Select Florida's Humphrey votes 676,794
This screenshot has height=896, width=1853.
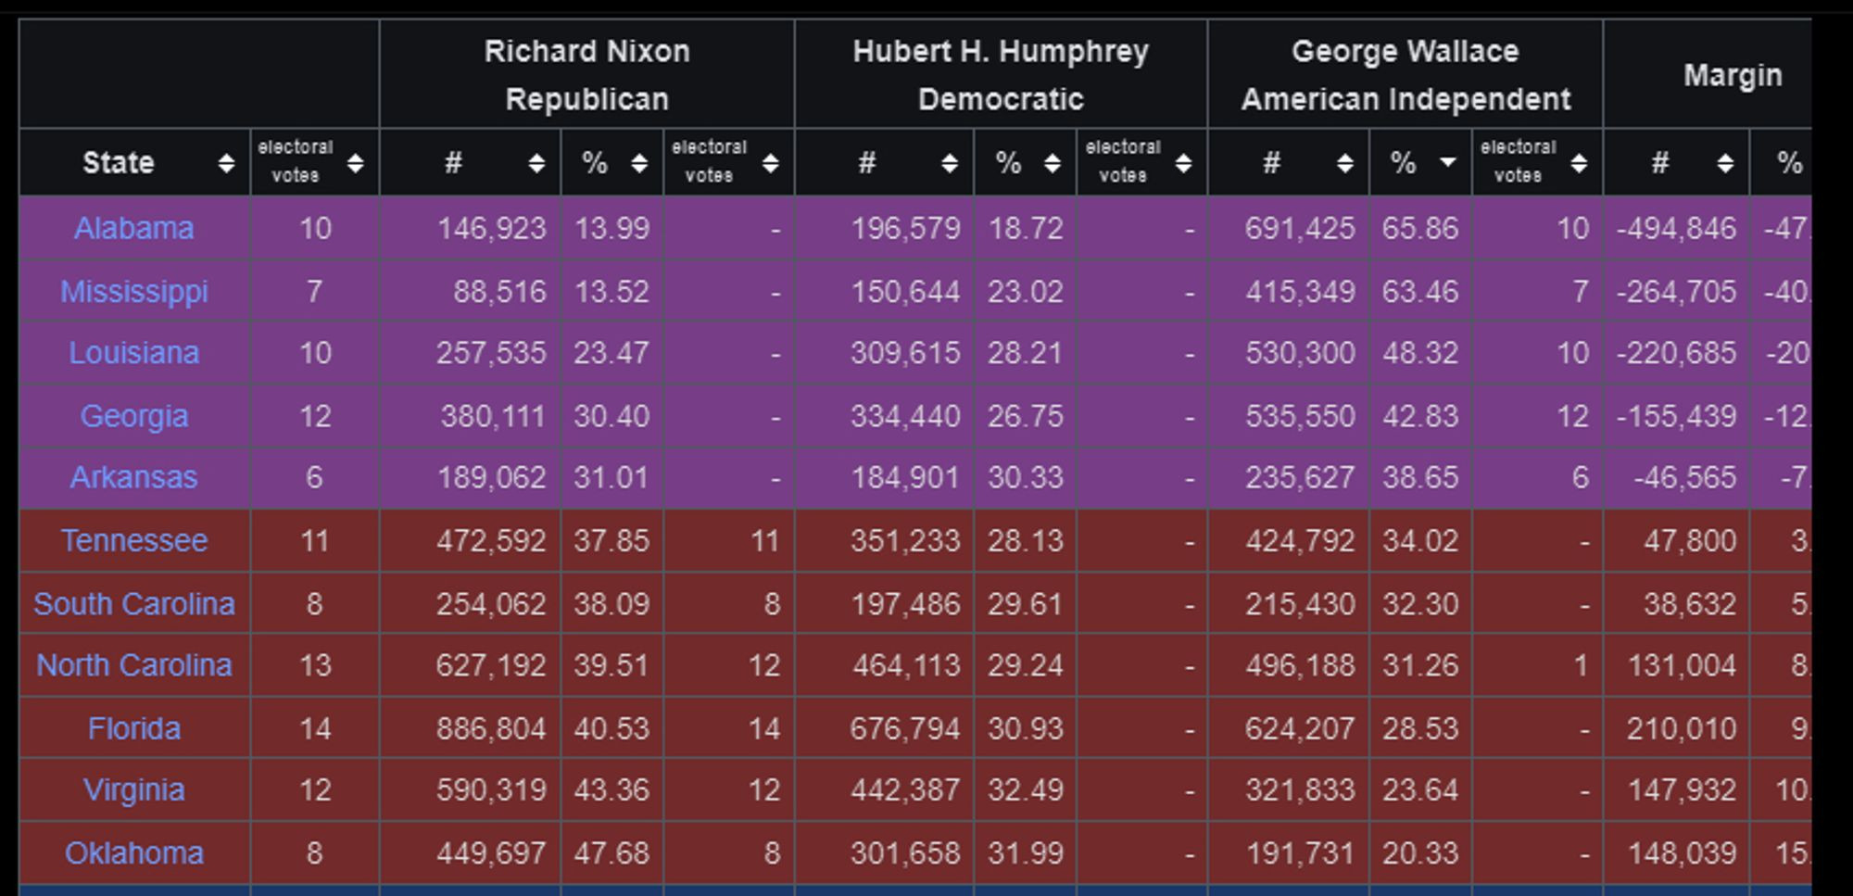[x=905, y=728]
